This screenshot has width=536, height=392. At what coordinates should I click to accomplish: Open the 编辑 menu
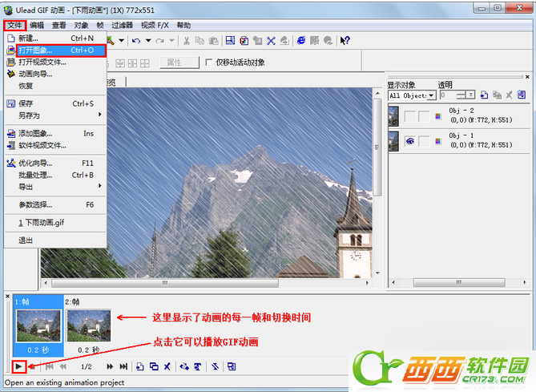tap(37, 26)
